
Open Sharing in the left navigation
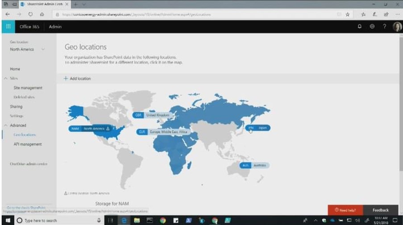point(16,106)
